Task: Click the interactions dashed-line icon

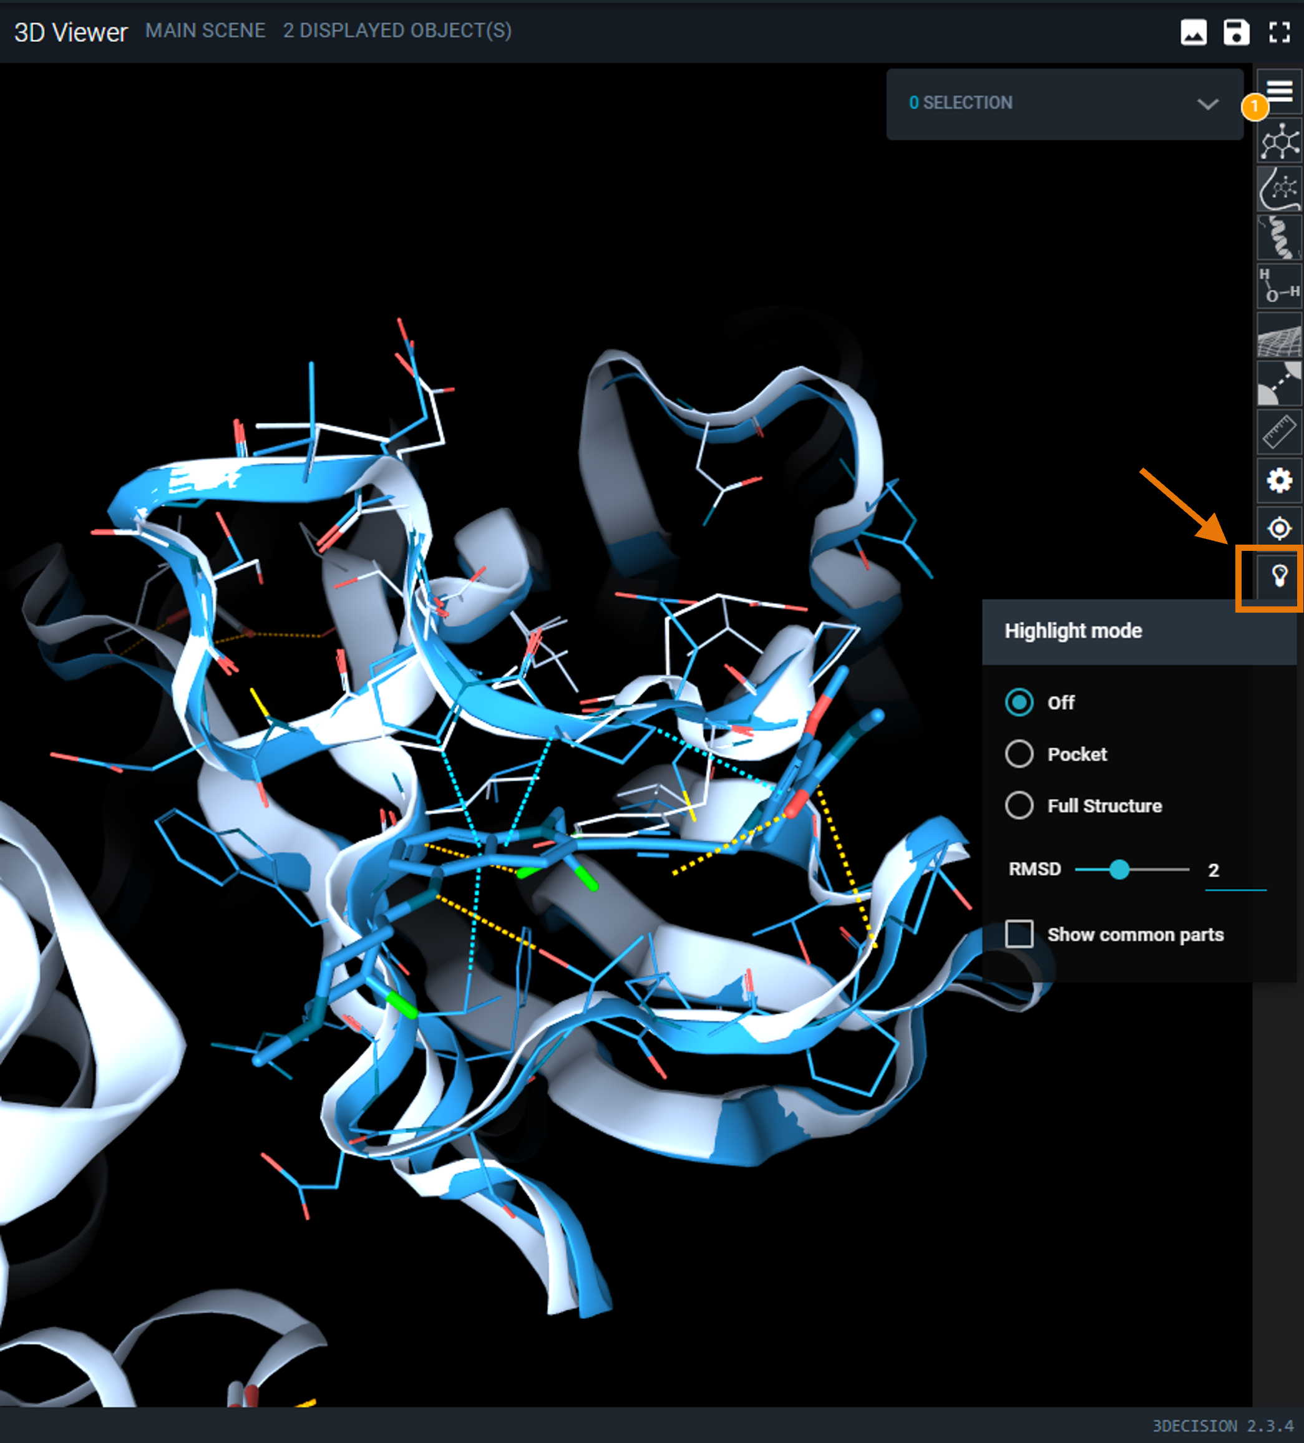Action: click(1280, 384)
